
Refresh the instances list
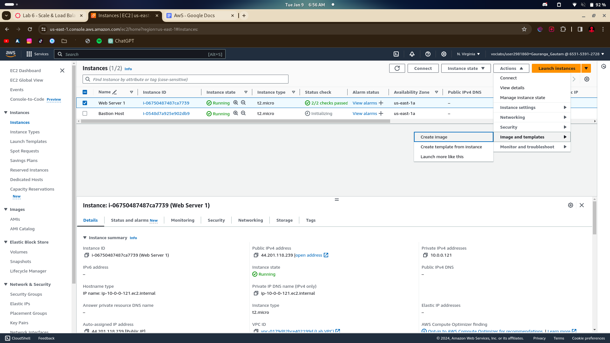click(x=397, y=68)
